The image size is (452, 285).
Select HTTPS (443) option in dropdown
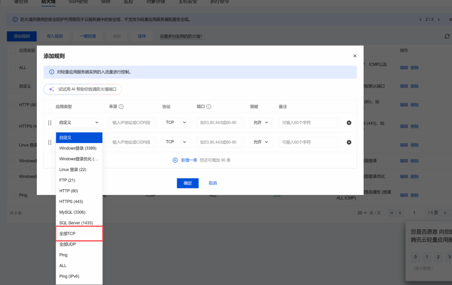79,201
